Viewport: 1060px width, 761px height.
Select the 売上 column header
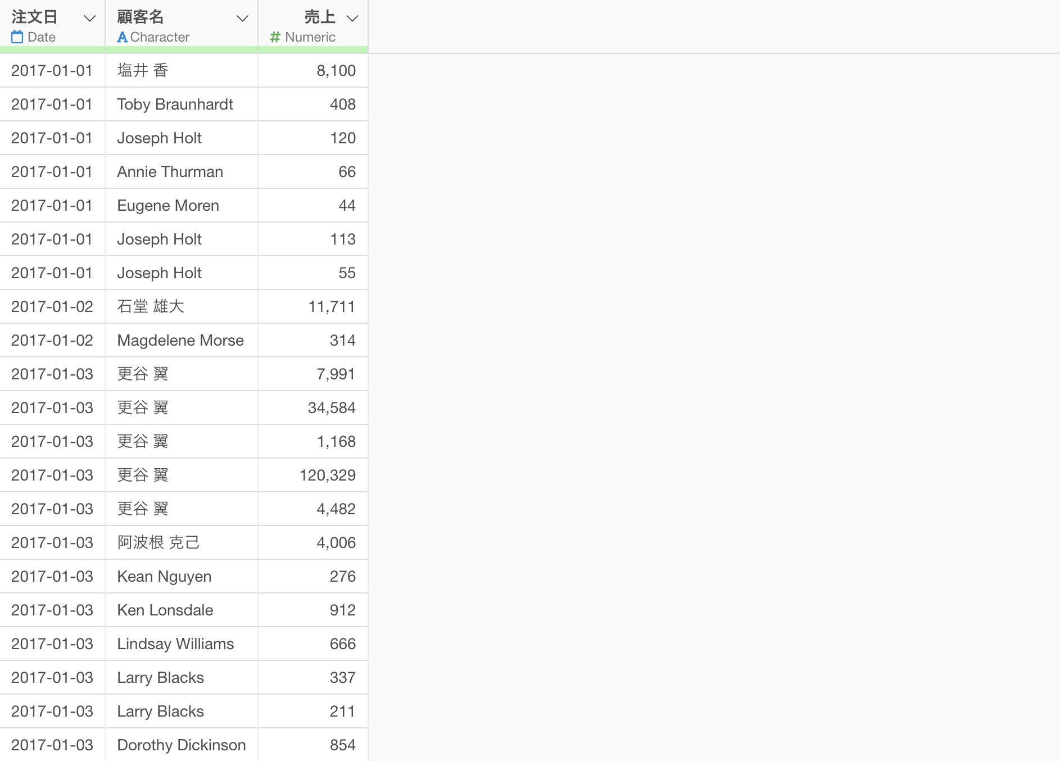coord(313,23)
